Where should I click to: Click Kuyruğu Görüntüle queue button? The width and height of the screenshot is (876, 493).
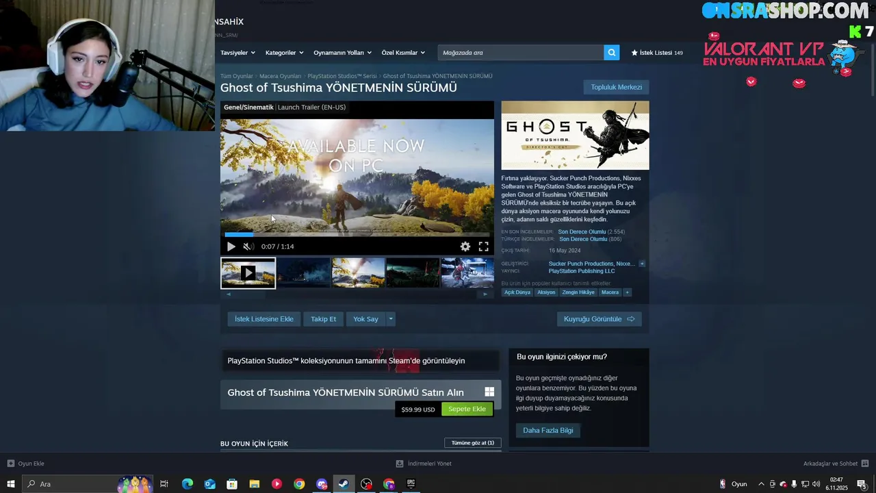[x=599, y=319]
